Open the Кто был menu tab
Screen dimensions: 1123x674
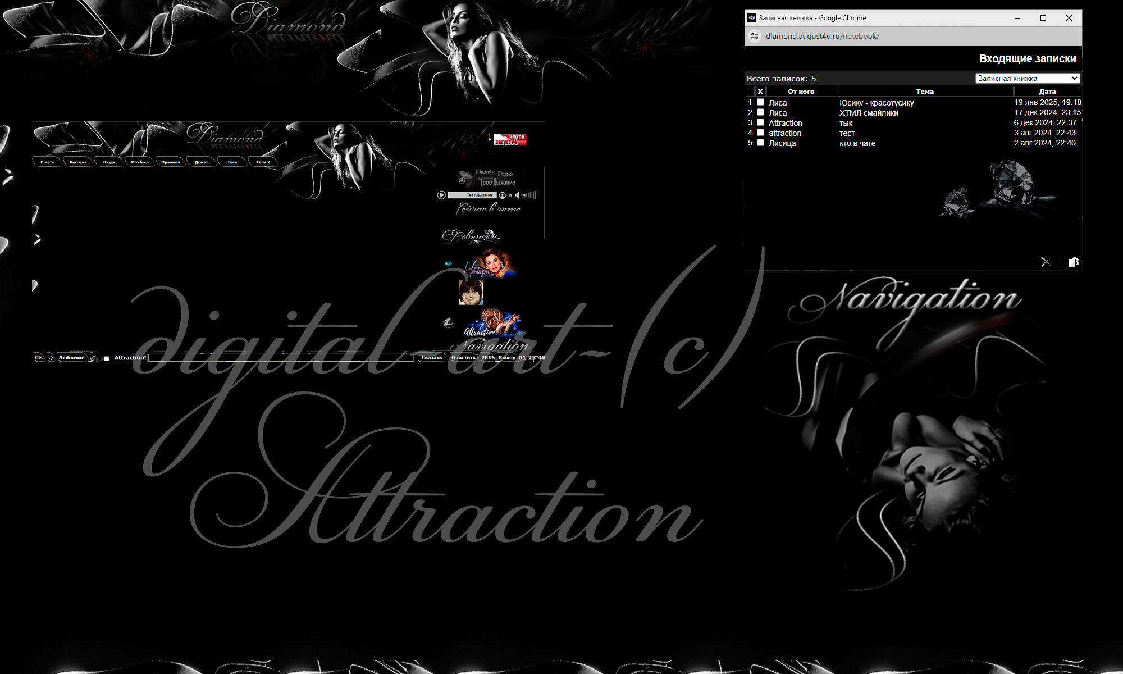coord(140,162)
